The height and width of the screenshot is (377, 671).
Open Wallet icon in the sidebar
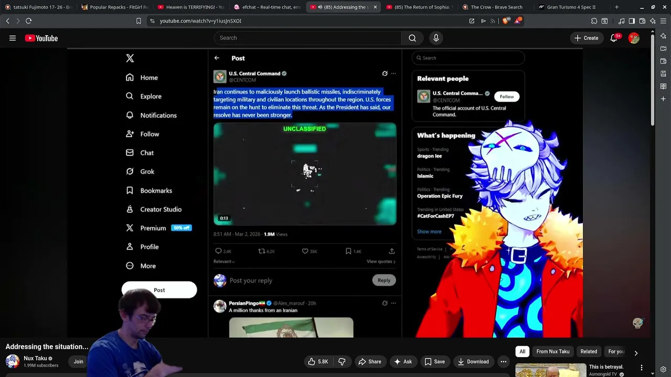coord(663,61)
